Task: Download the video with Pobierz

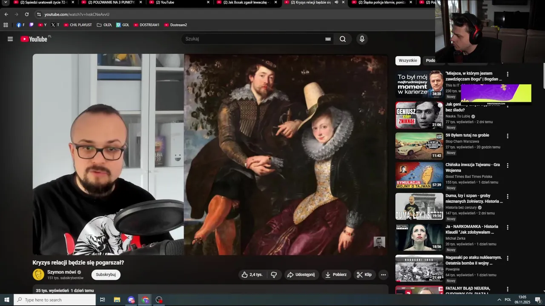Action: (x=336, y=275)
